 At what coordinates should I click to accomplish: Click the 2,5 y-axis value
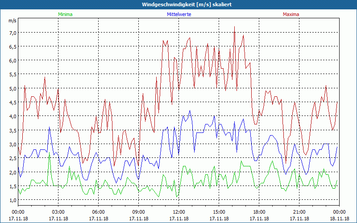13,158
